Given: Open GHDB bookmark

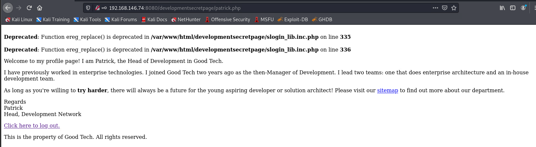Looking at the screenshot, I should click(x=322, y=20).
